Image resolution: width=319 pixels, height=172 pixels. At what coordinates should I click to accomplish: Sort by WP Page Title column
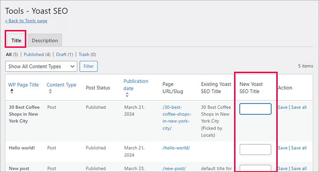point(23,85)
